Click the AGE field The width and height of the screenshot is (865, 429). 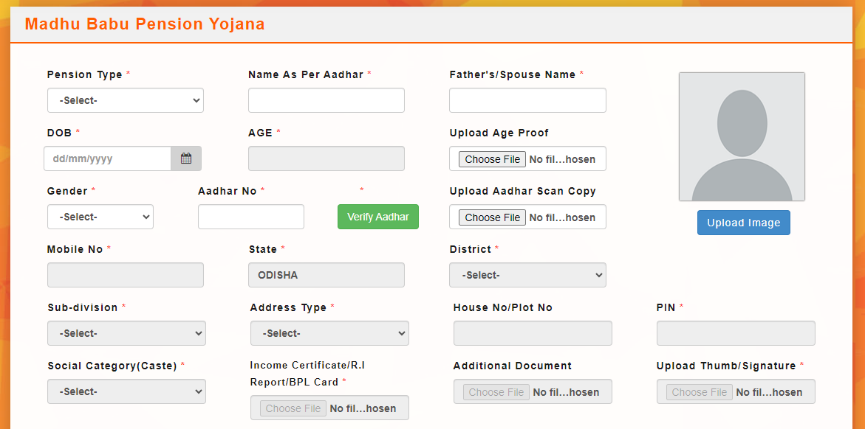(326, 158)
